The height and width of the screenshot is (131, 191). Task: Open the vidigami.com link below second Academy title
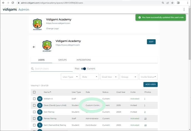68,45
